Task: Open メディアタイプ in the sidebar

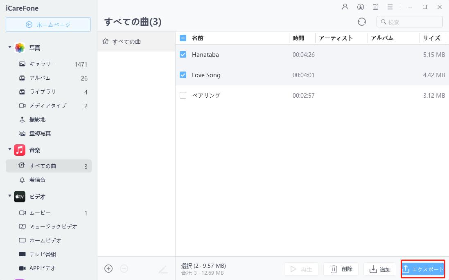Action: (49, 106)
